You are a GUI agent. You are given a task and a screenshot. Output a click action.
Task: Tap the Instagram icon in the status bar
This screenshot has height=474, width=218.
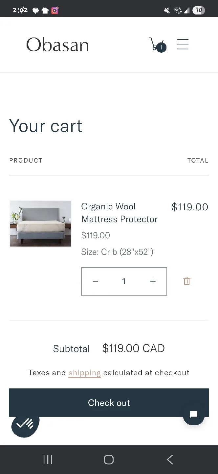(54, 10)
